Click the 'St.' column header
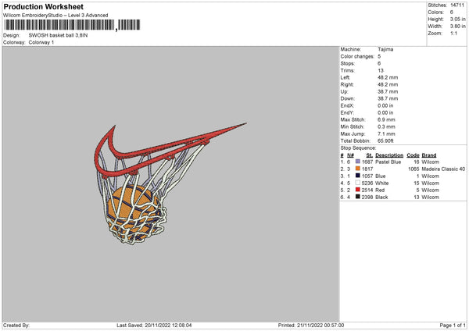The width and height of the screenshot is (469, 331). [370, 155]
